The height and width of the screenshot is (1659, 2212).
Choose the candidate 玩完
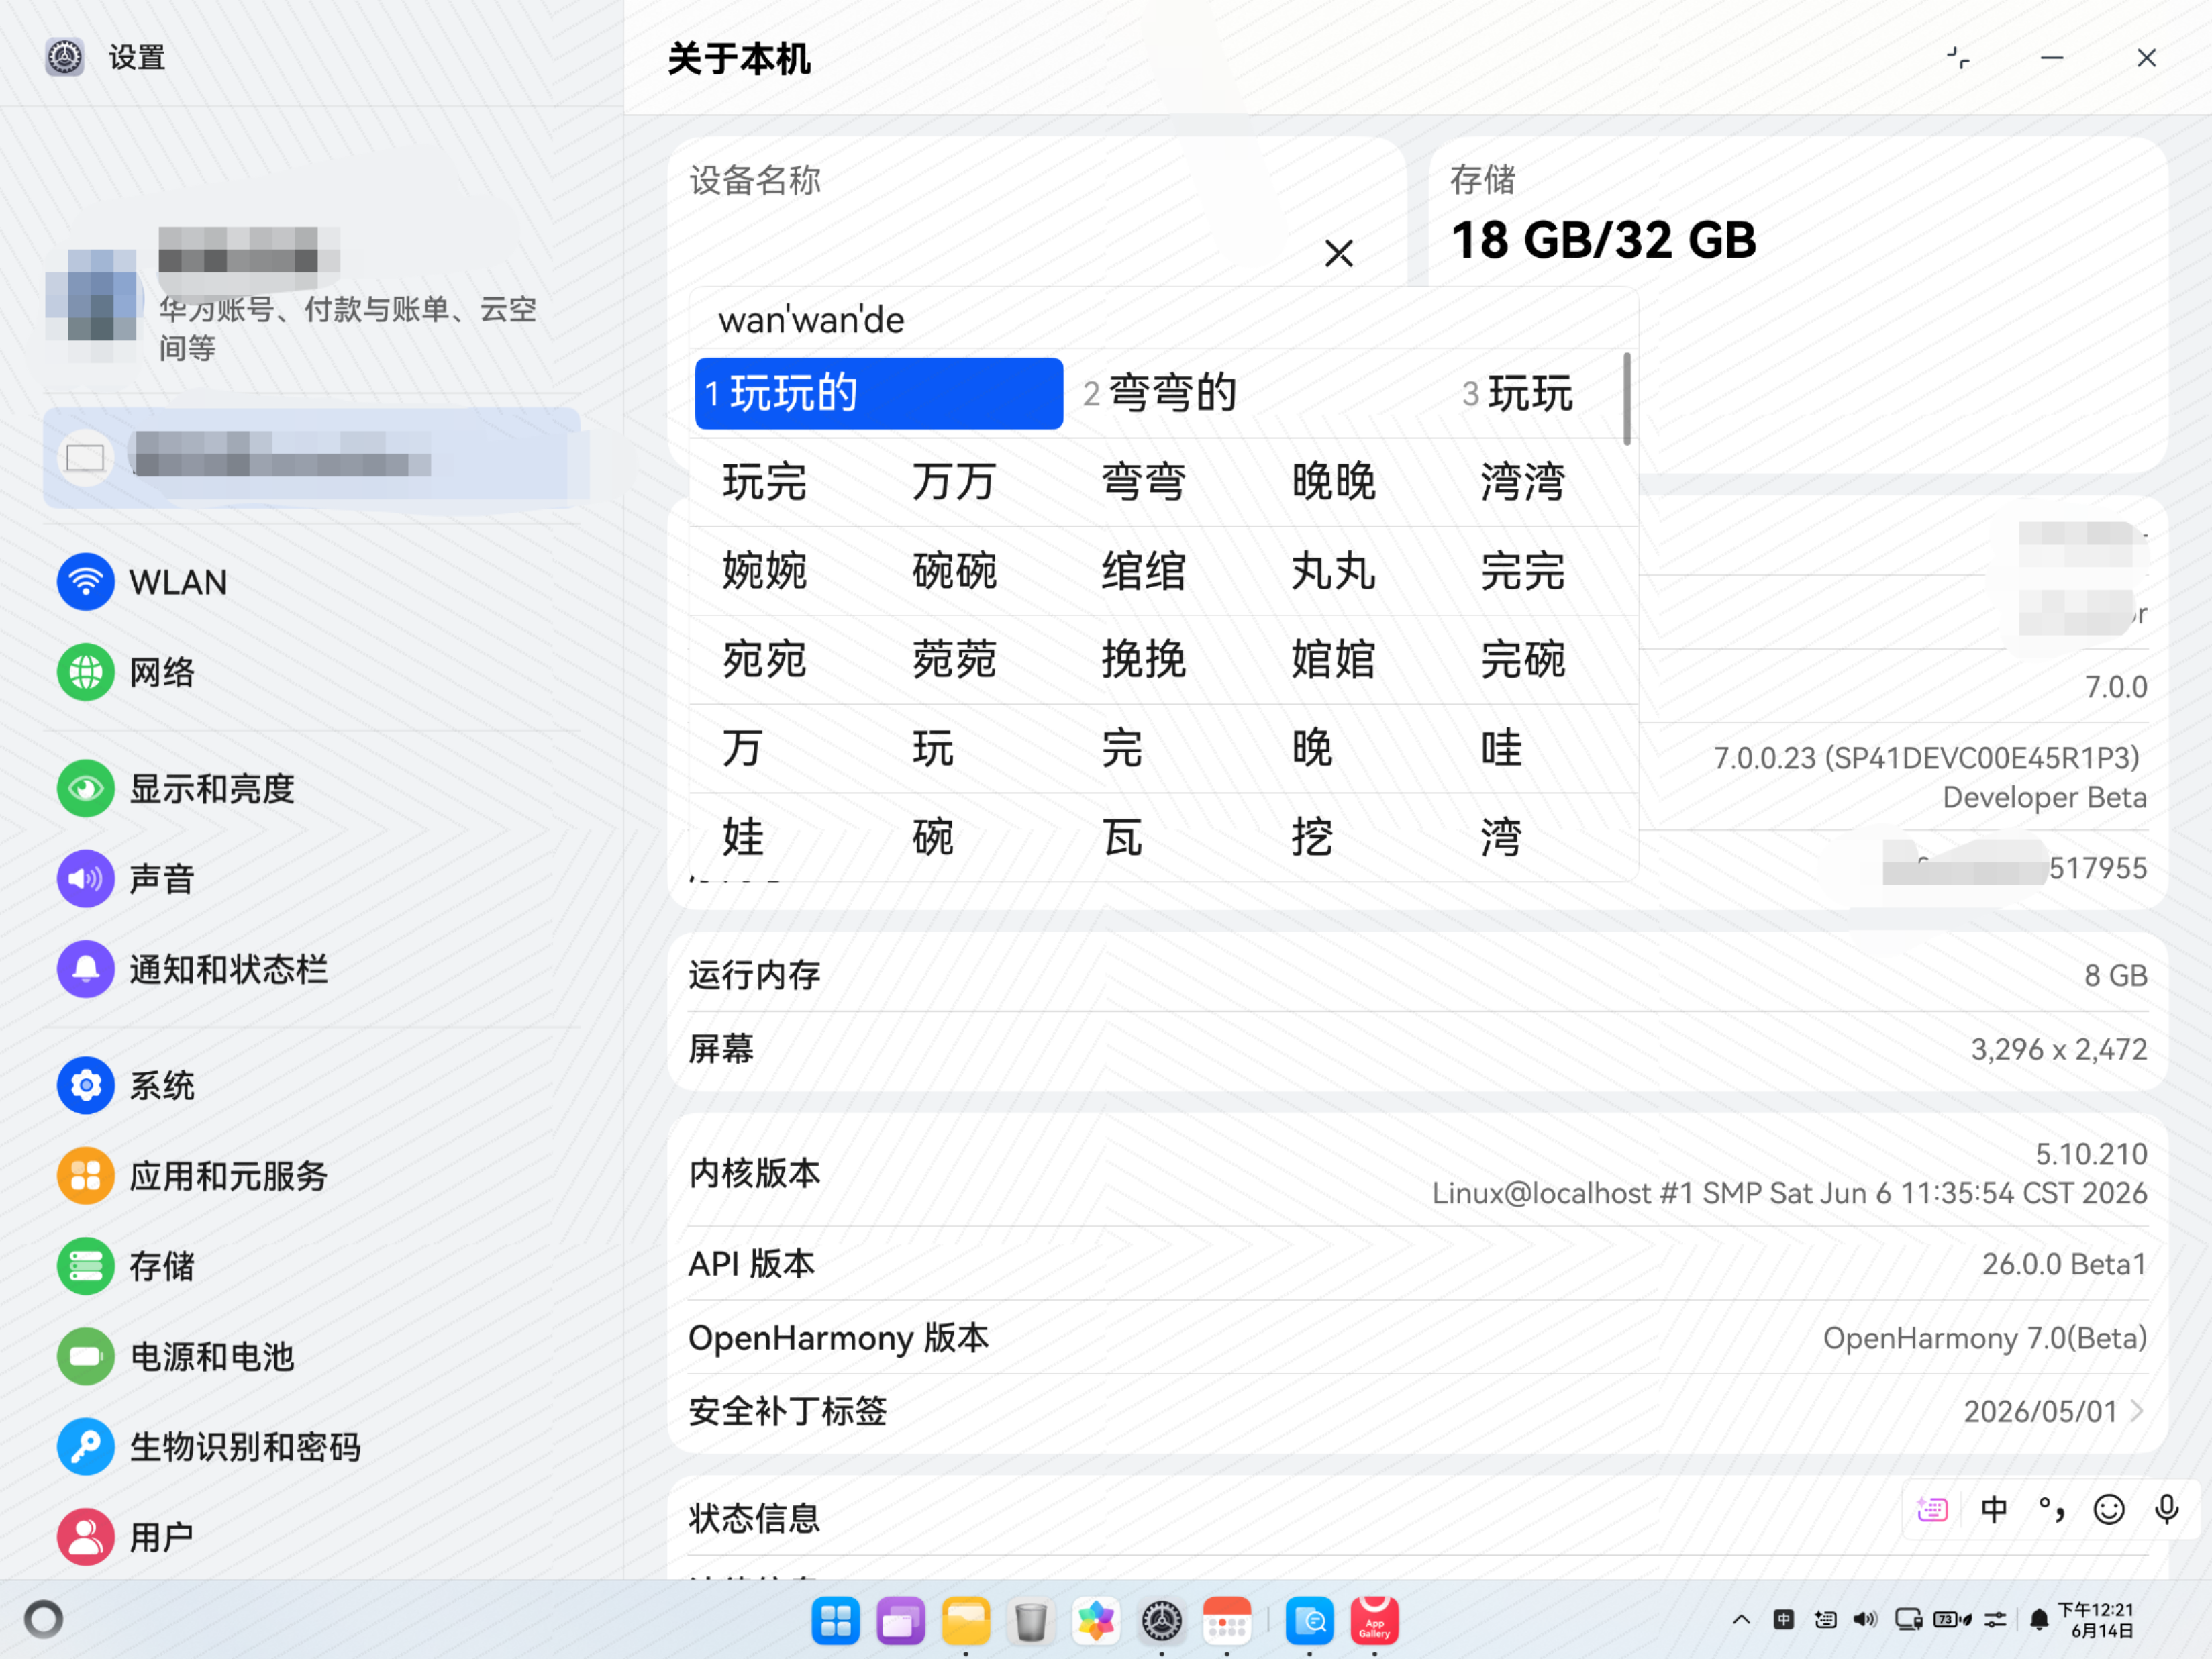click(764, 482)
